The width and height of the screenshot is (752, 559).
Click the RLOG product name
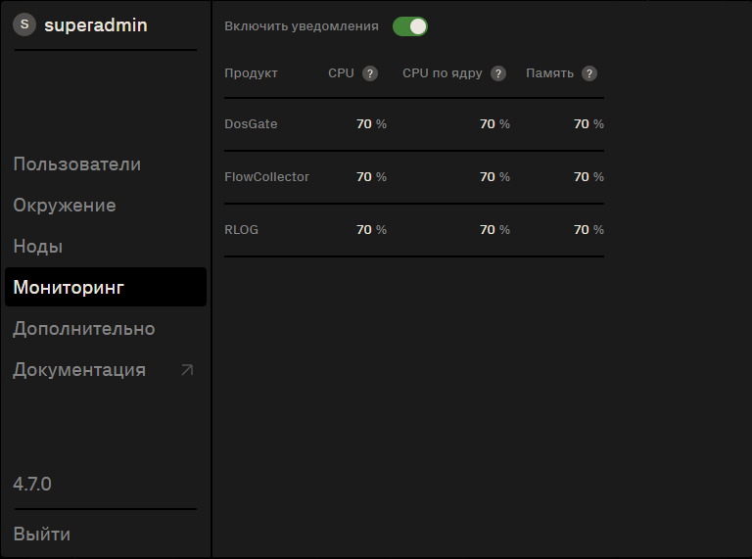coord(242,230)
